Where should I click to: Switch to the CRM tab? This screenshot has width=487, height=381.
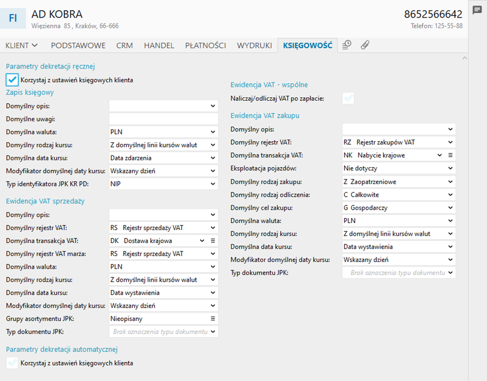(124, 45)
